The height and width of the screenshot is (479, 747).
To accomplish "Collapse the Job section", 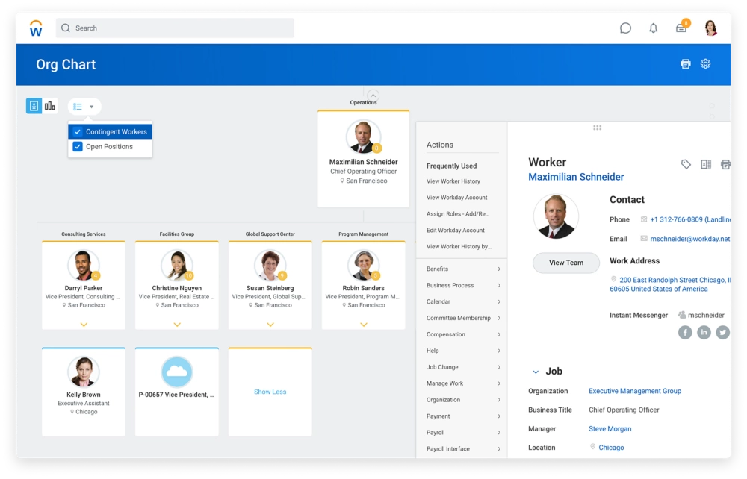I will pyautogui.click(x=535, y=372).
